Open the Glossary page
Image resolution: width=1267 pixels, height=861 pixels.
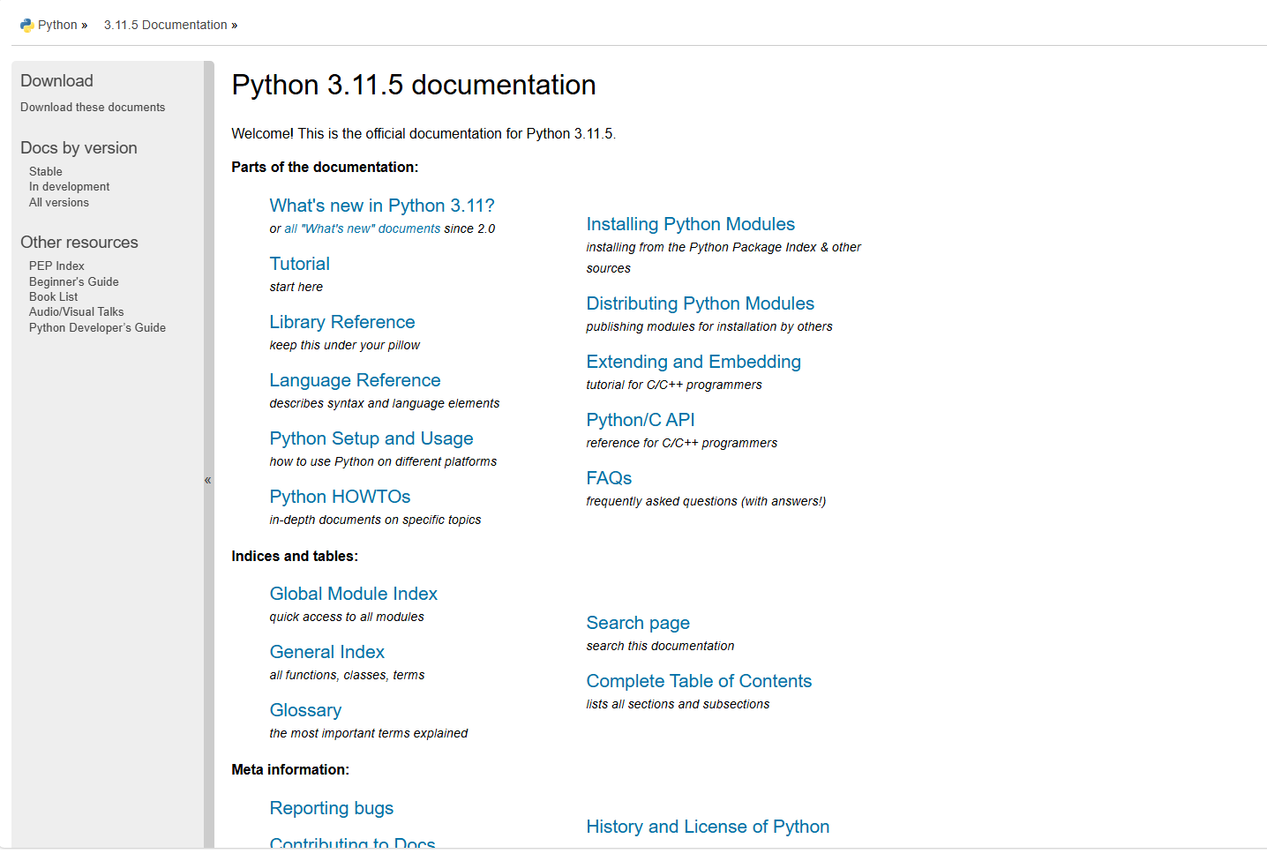coord(305,710)
